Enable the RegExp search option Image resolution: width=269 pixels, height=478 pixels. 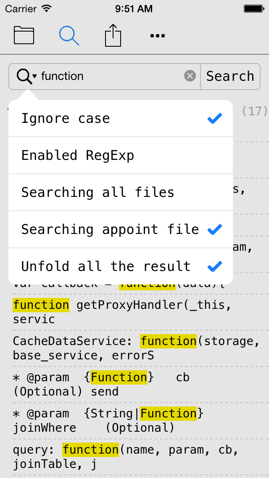click(121, 156)
